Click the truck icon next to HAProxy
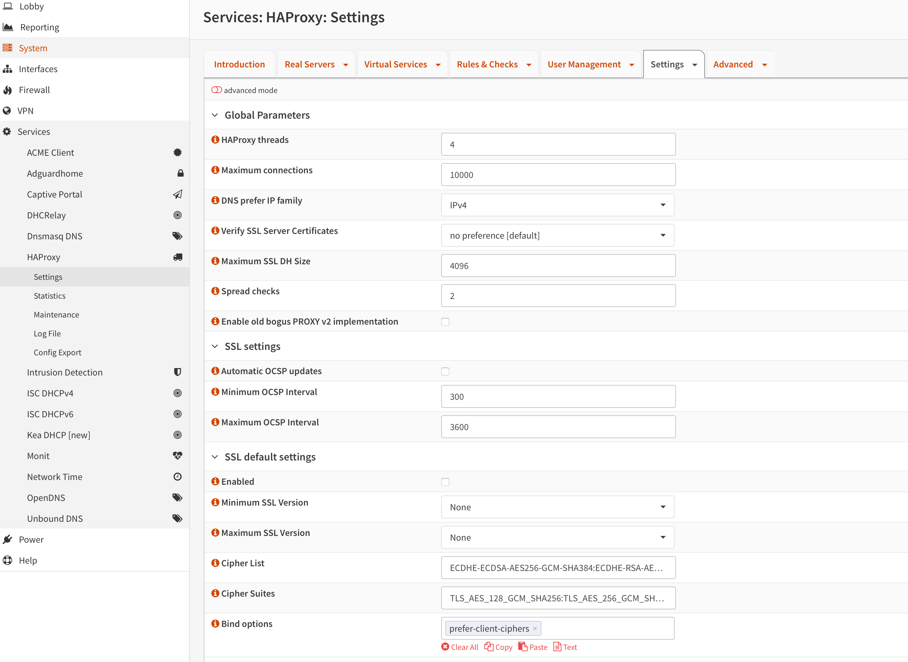 (x=178, y=257)
